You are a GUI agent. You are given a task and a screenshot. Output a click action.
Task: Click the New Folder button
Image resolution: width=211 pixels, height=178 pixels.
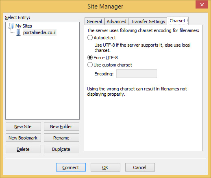[x=61, y=127]
